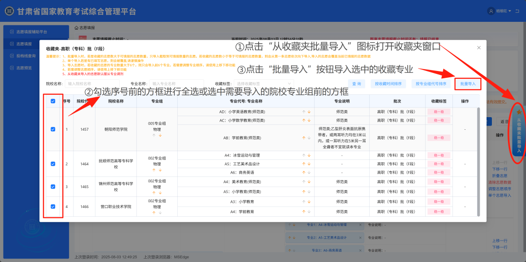Move major A5 工艺美术品设计 down in favorites

coord(309,164)
